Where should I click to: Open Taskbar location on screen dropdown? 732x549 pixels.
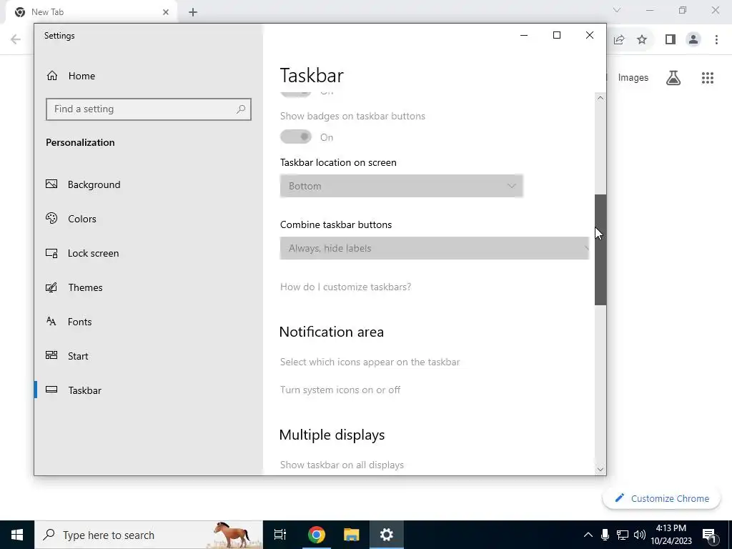coord(402,186)
